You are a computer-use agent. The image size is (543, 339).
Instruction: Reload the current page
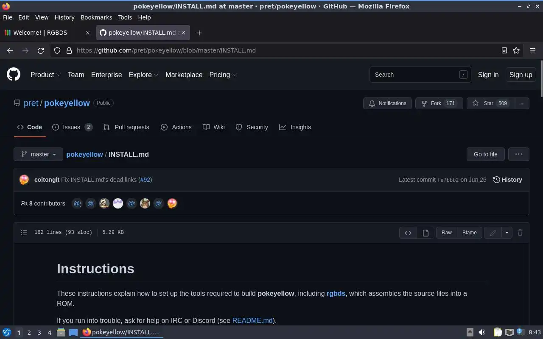(x=41, y=50)
